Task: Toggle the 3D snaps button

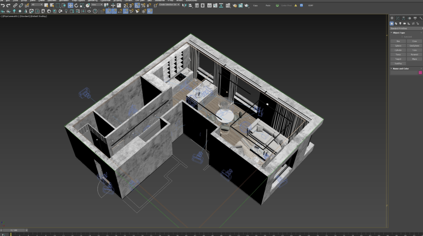Action: coord(131,5)
